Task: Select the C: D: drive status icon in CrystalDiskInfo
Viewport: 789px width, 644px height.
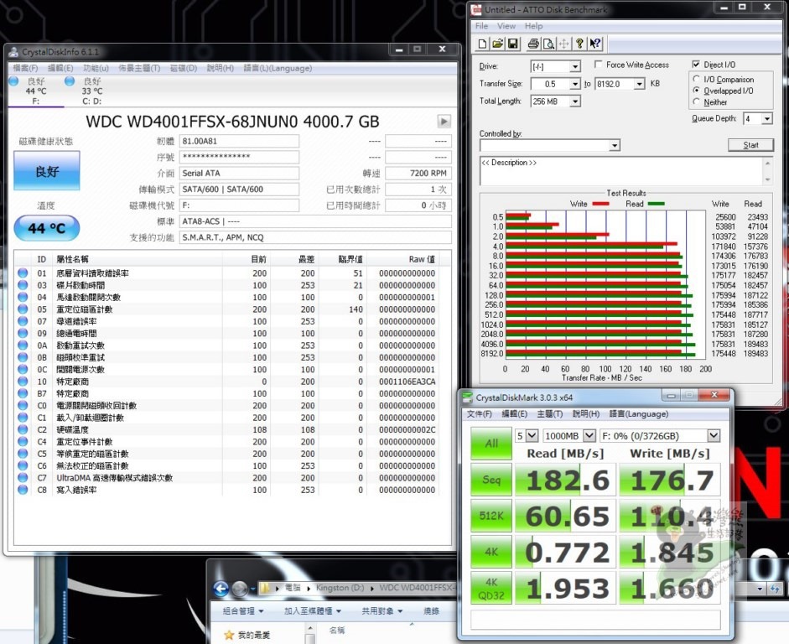Action: point(70,81)
